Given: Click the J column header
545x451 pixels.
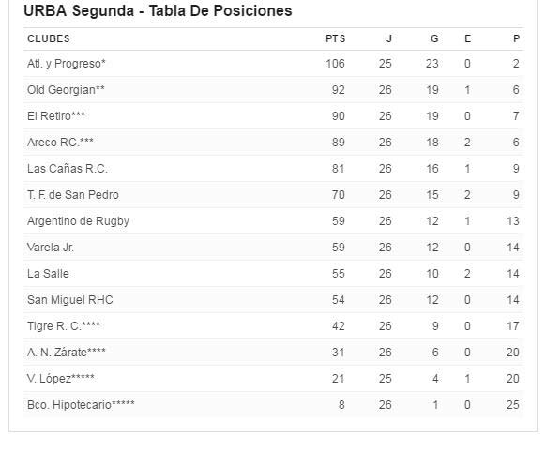Looking at the screenshot, I should pos(389,38).
